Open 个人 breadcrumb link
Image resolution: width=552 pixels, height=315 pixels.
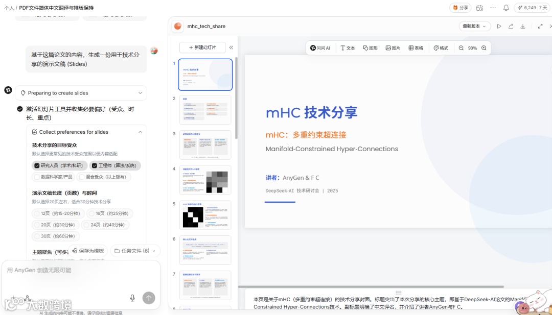coord(9,8)
